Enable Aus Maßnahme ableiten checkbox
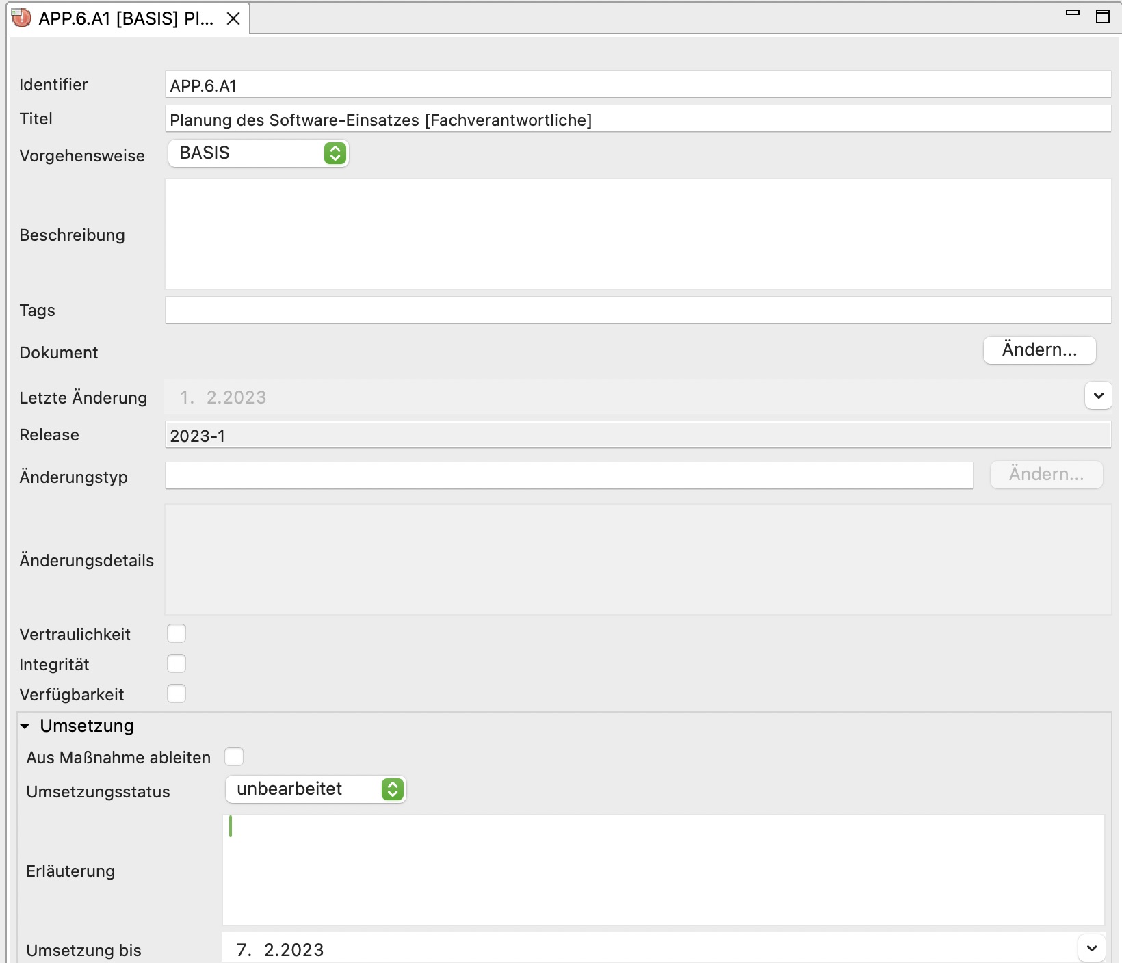1122x963 pixels. pyautogui.click(x=234, y=756)
